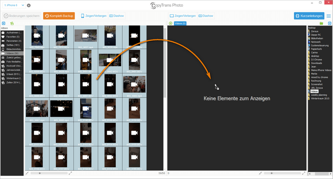Collapse the PC folder tree panel

[329, 23]
